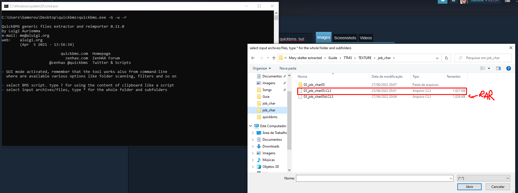Switch to Images tab in Steam

pos(324,37)
